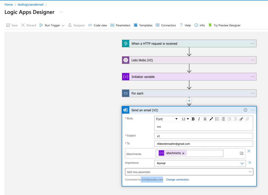This screenshot has height=195, width=268.
Task: Click the HTTP request trigger icon
Action: pos(126,44)
